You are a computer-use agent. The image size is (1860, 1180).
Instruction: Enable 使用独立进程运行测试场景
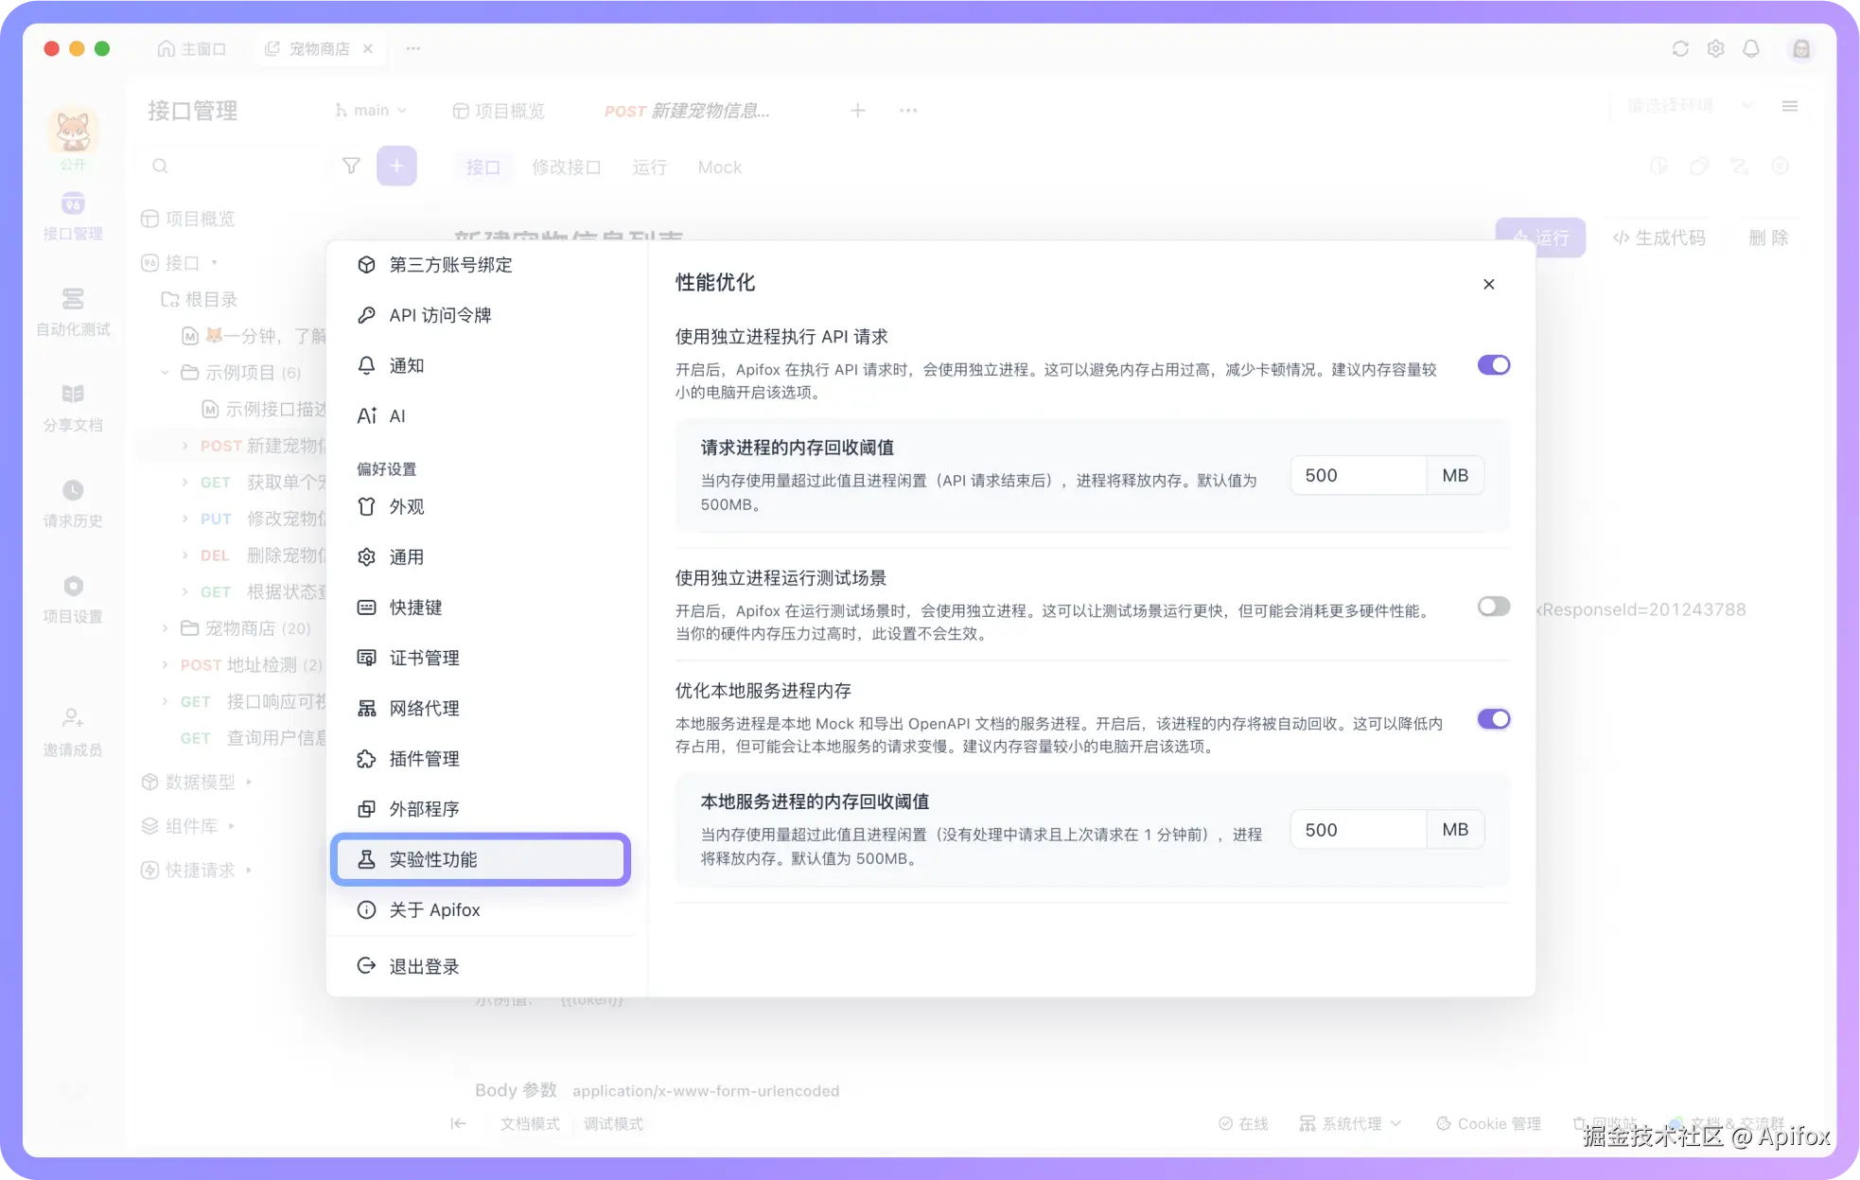tap(1493, 607)
